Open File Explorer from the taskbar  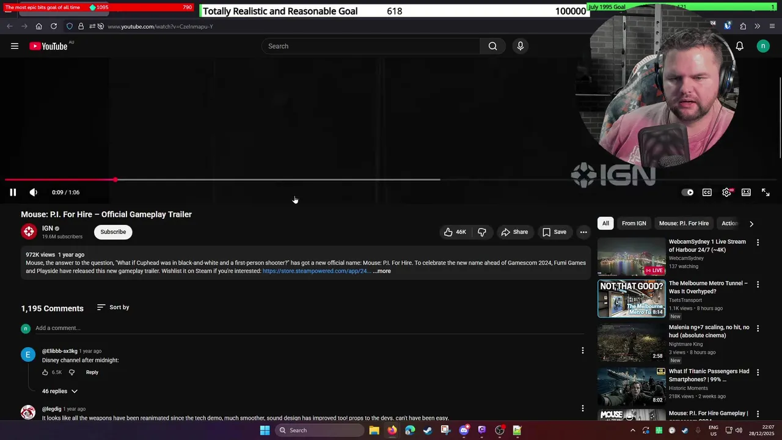tap(374, 430)
